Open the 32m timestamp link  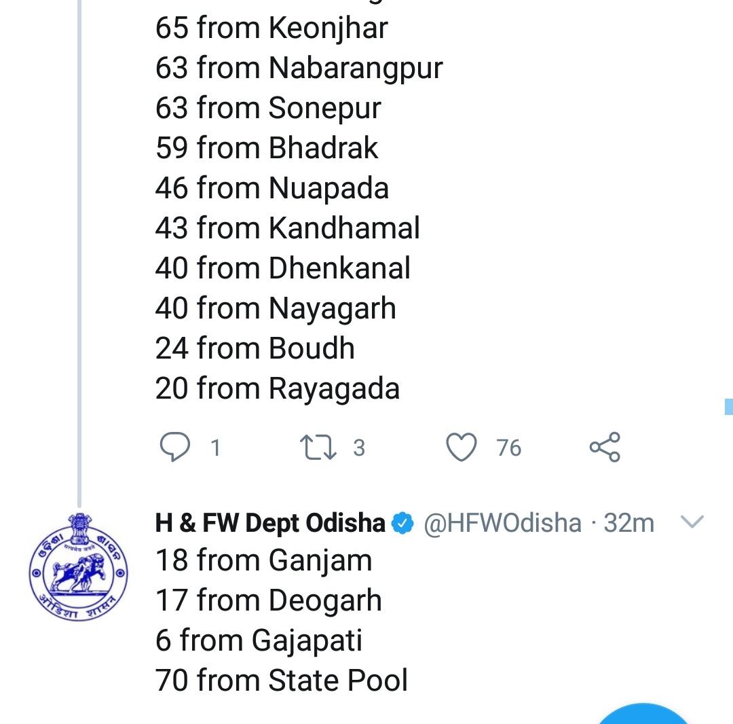(629, 523)
